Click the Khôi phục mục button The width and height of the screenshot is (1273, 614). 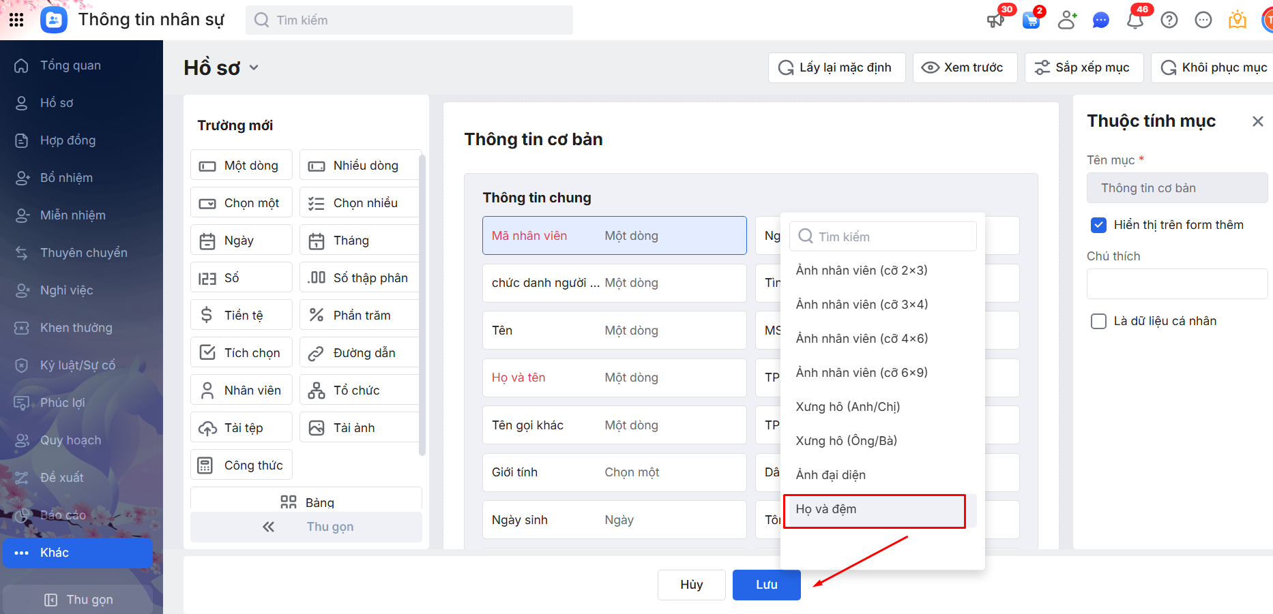(1214, 67)
